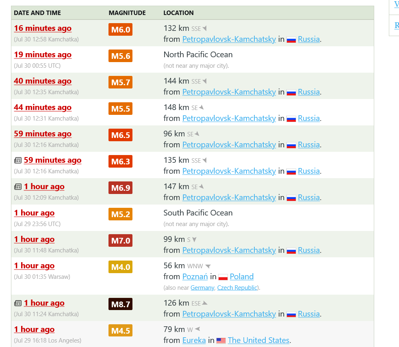Click the M7.0 magnitude badge
The height and width of the screenshot is (347, 399).
pyautogui.click(x=120, y=241)
